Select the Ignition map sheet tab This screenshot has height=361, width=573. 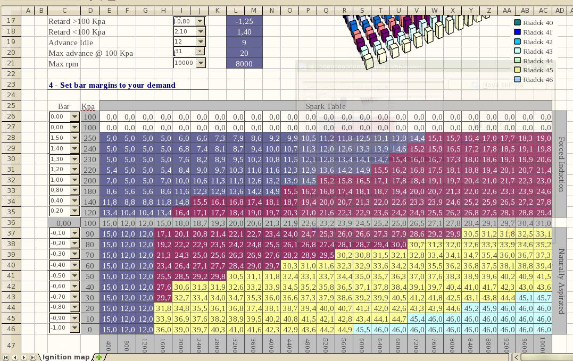(66, 357)
